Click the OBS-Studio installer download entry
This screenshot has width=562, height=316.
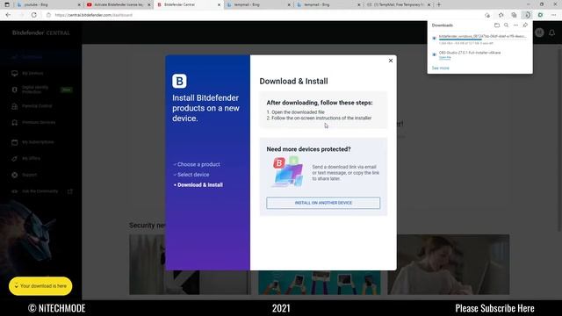479,54
